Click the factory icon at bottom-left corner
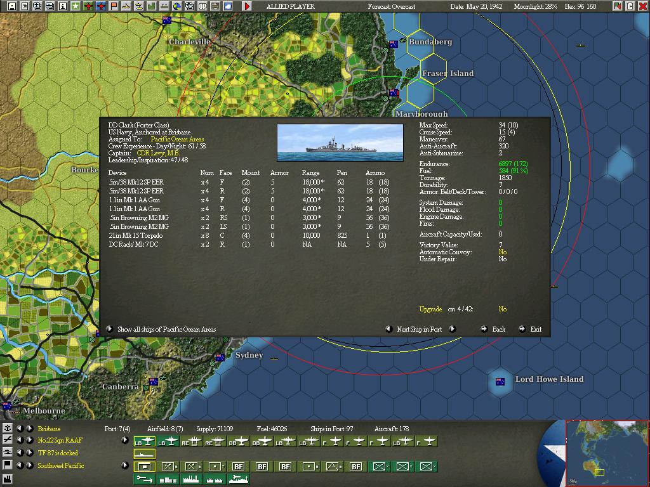This screenshot has width=650, height=487. (8, 479)
